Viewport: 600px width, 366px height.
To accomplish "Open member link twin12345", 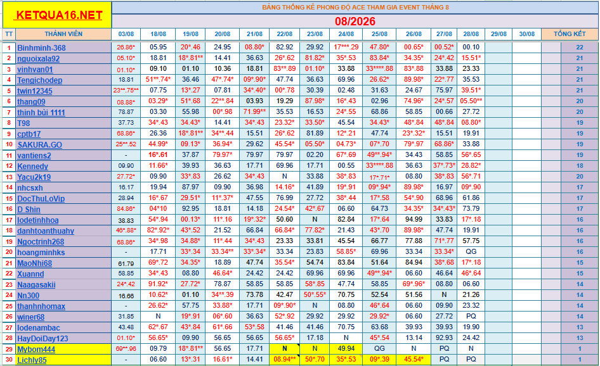I will (34, 91).
